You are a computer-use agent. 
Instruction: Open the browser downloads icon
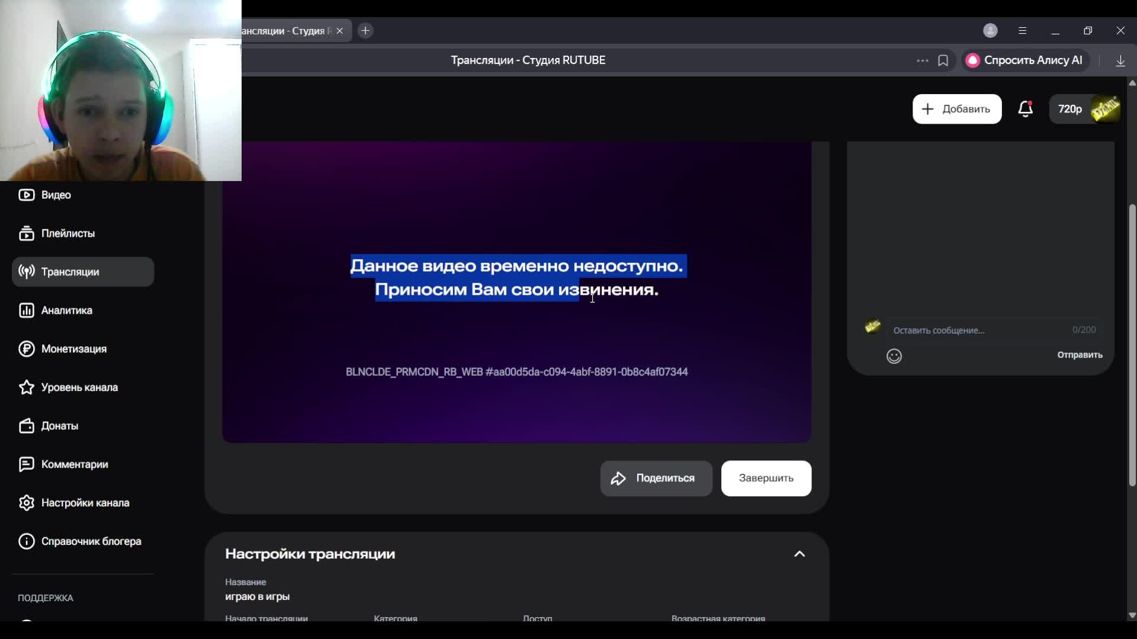pos(1120,60)
